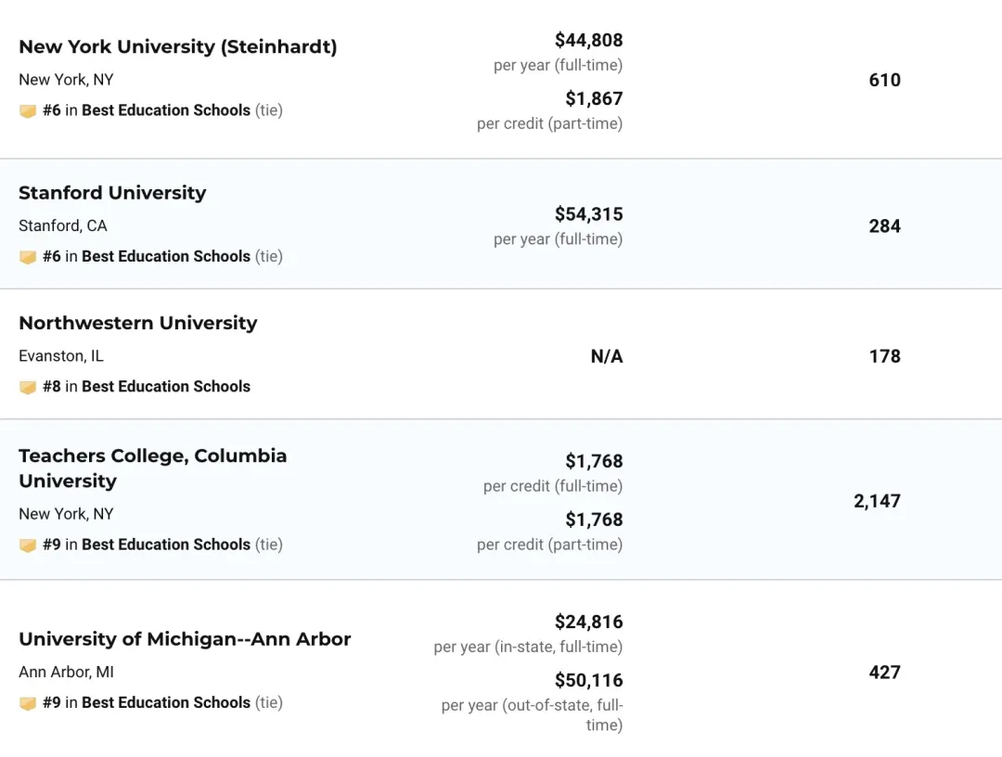This screenshot has height=757, width=1002.
Task: Click Best Education Schools link under NYU
Action: tap(166, 110)
